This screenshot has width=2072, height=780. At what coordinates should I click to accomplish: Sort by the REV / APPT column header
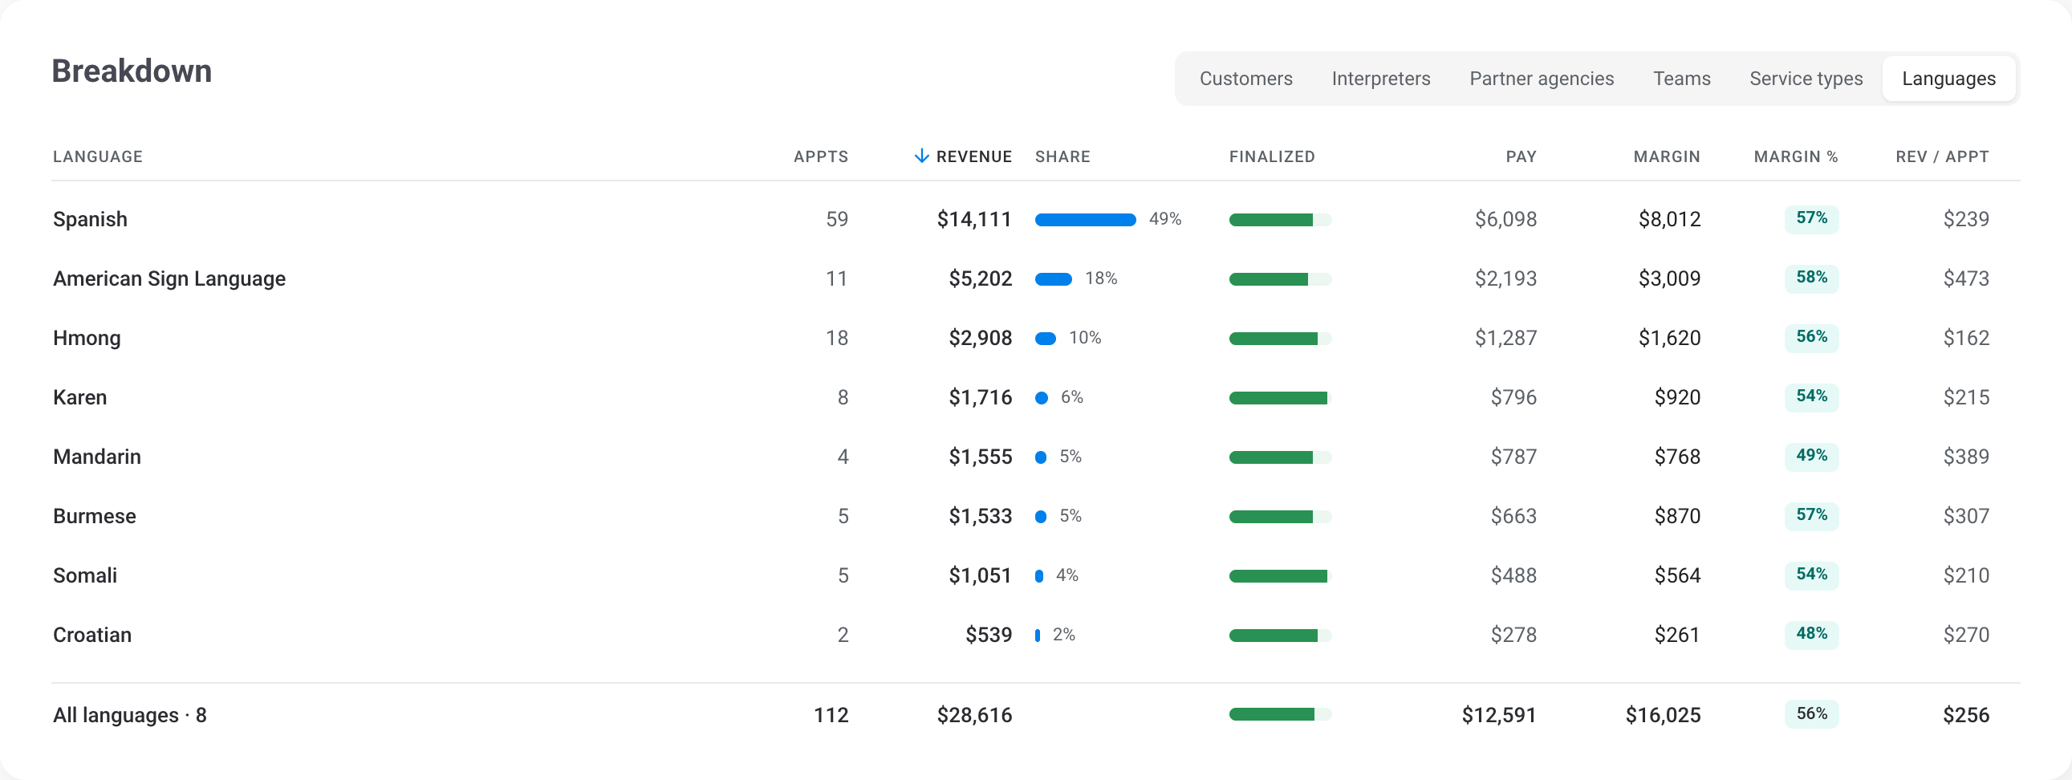1942,156
